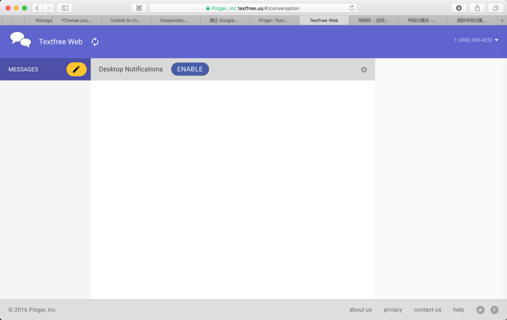This screenshot has width=507, height=320.
Task: Open the about us link
Action: (361, 310)
